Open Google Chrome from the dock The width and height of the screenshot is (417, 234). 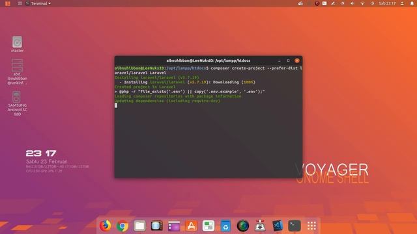pos(122,226)
